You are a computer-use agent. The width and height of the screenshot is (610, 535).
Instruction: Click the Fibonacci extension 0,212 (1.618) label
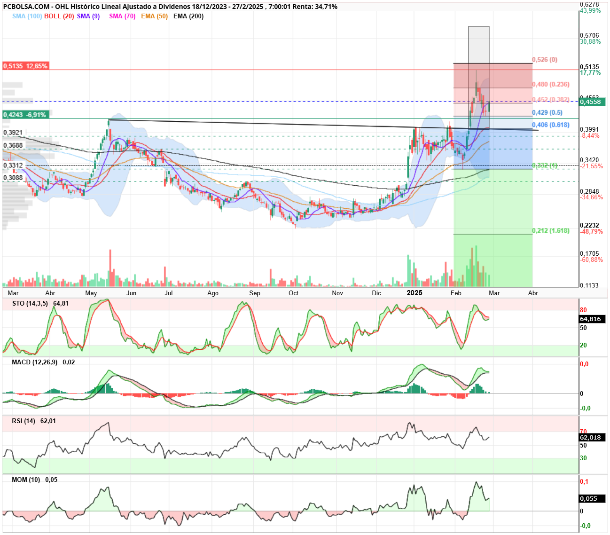(551, 231)
